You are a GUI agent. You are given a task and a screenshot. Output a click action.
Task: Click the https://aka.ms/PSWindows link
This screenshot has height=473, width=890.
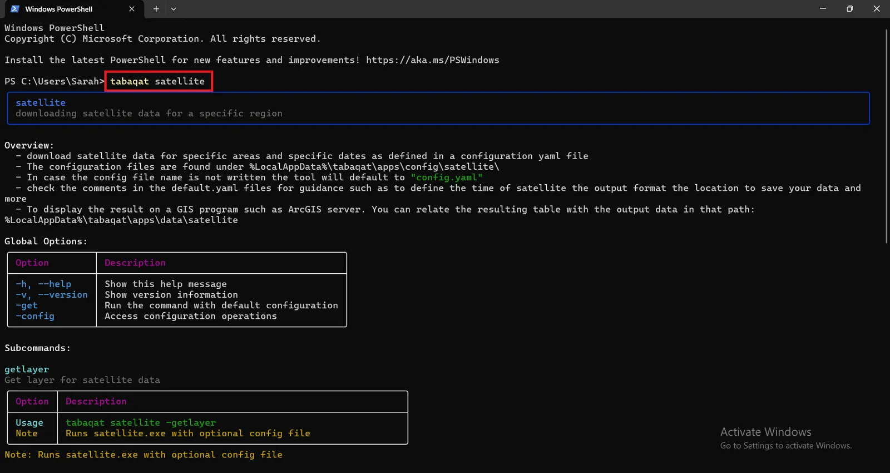click(x=433, y=60)
